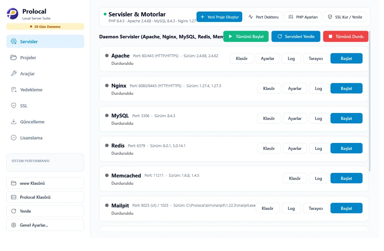The height and width of the screenshot is (251, 384).
Task: Open Mailpit Klasör
Action: point(267,208)
